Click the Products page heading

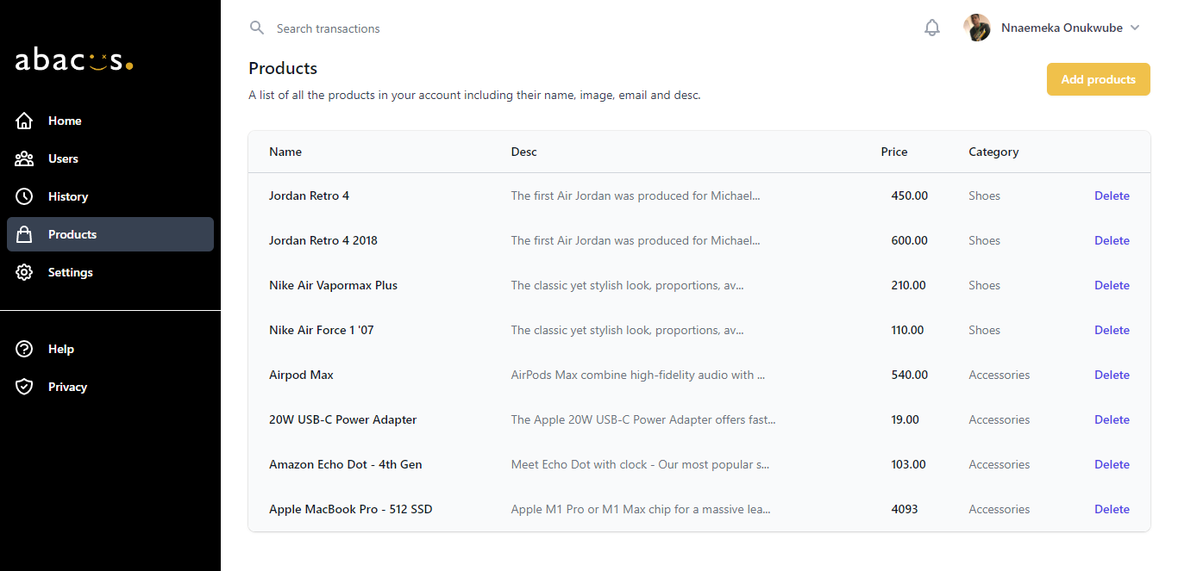pyautogui.click(x=283, y=68)
